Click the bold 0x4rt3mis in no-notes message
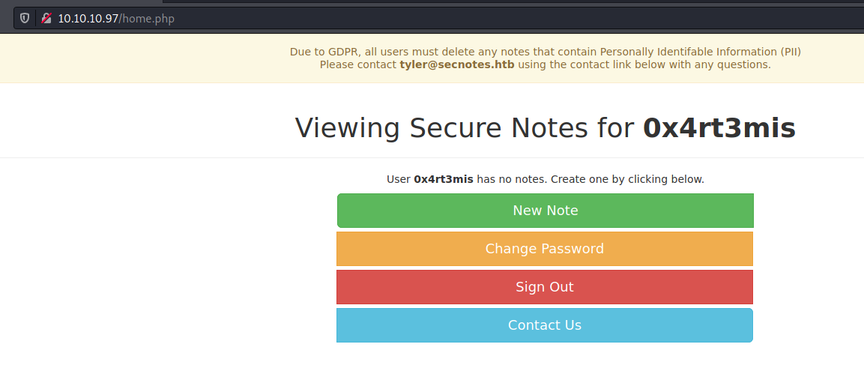 coord(444,179)
